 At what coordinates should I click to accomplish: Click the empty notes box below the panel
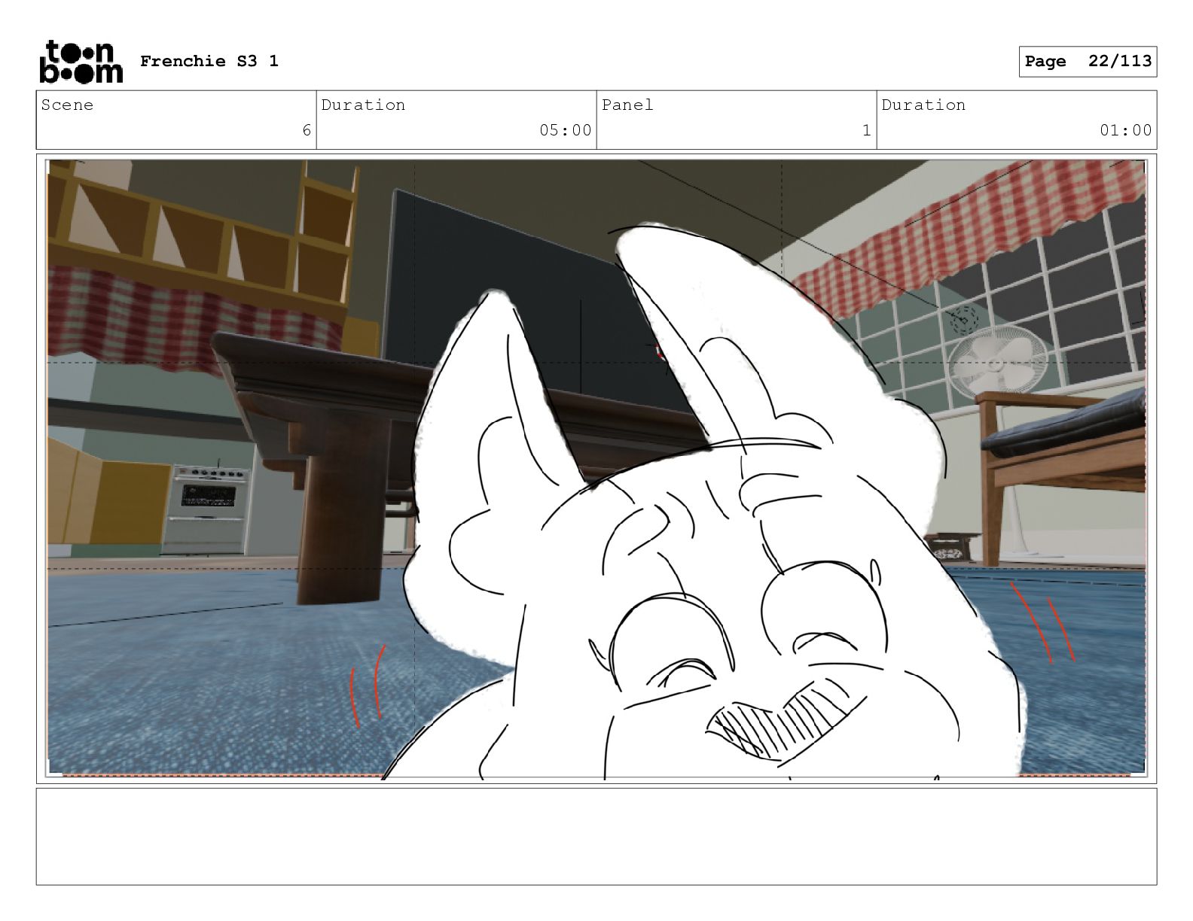coord(596,836)
